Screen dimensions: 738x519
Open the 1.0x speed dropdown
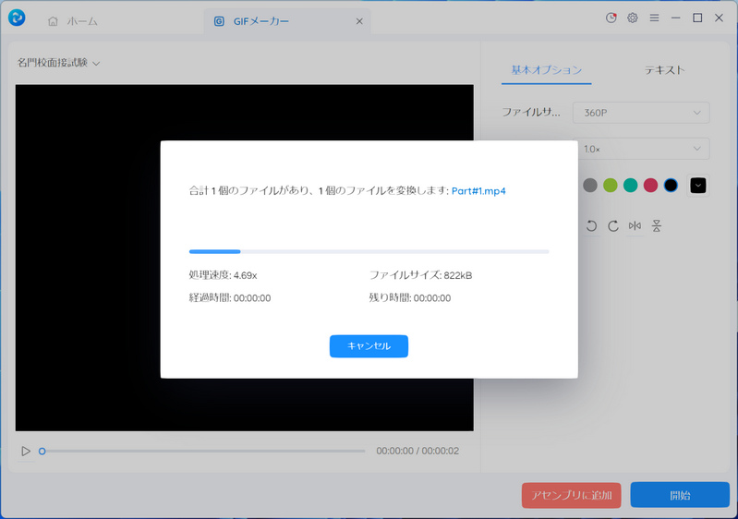(644, 149)
